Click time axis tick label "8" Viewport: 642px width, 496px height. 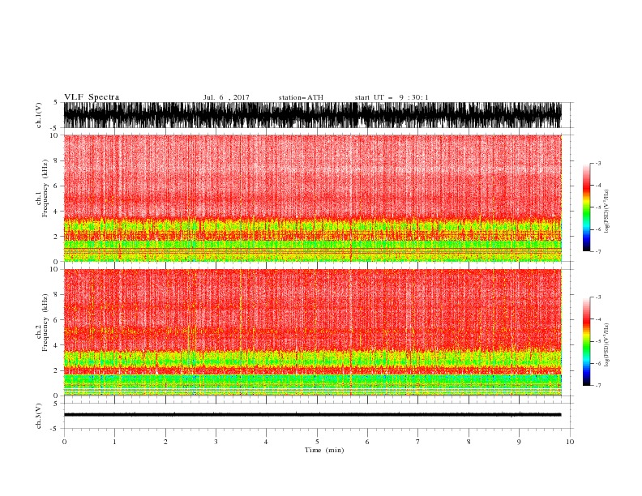point(469,442)
